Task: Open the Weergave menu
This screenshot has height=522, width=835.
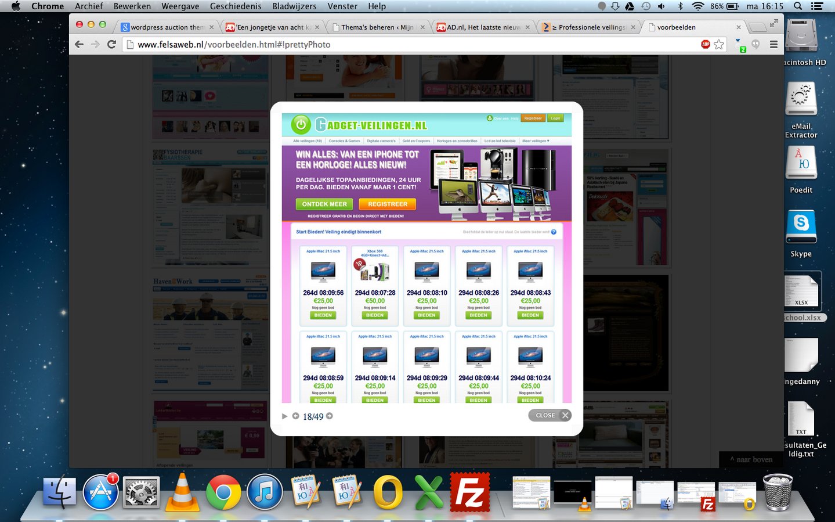Action: tap(180, 6)
